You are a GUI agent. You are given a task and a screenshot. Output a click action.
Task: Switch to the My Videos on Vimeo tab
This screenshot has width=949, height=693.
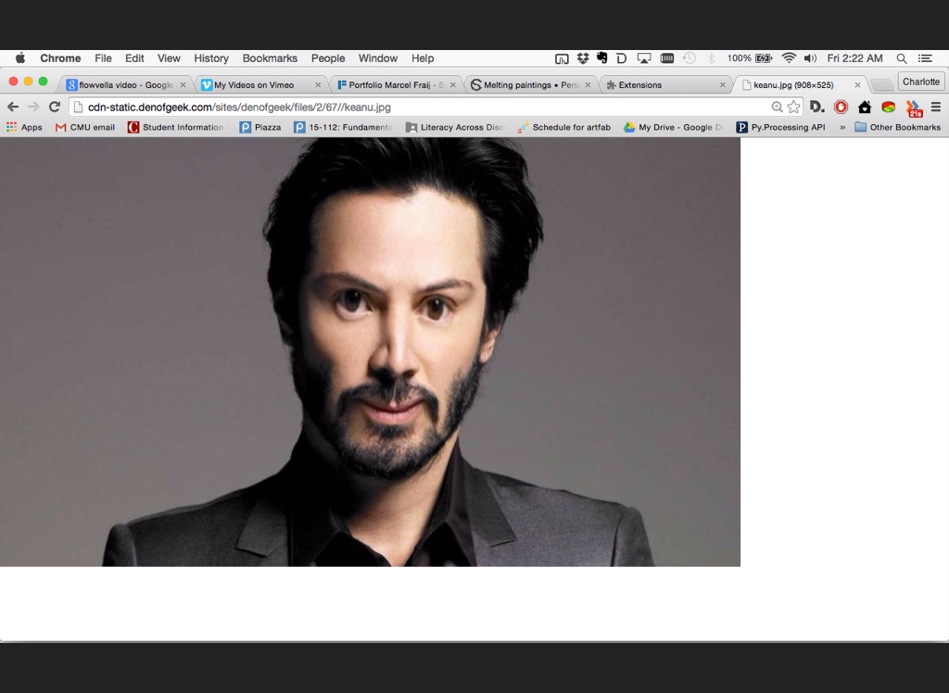tap(254, 84)
